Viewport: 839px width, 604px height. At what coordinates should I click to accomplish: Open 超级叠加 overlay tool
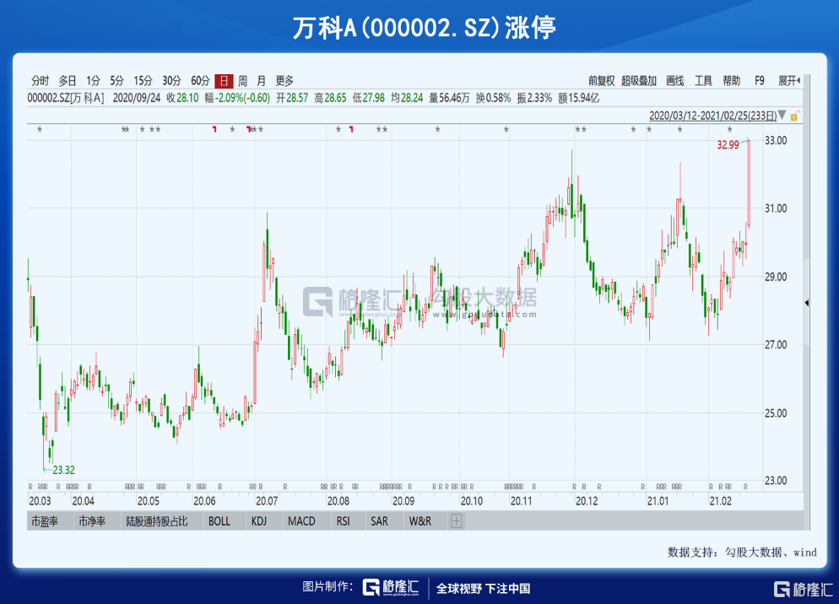point(639,81)
